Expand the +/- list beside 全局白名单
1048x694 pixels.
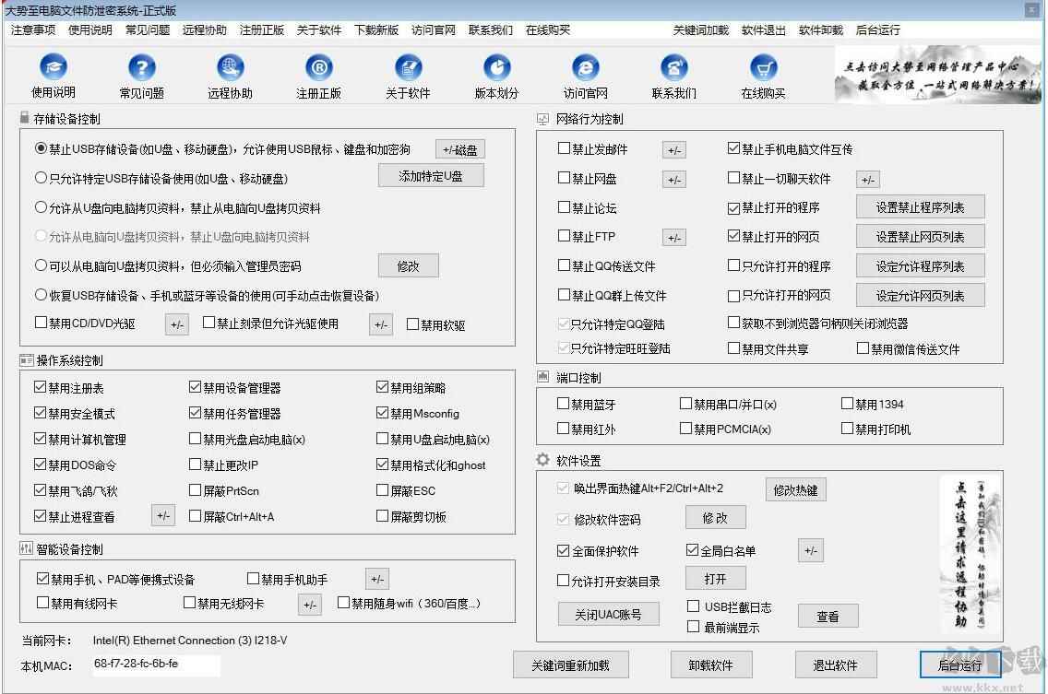pos(810,550)
